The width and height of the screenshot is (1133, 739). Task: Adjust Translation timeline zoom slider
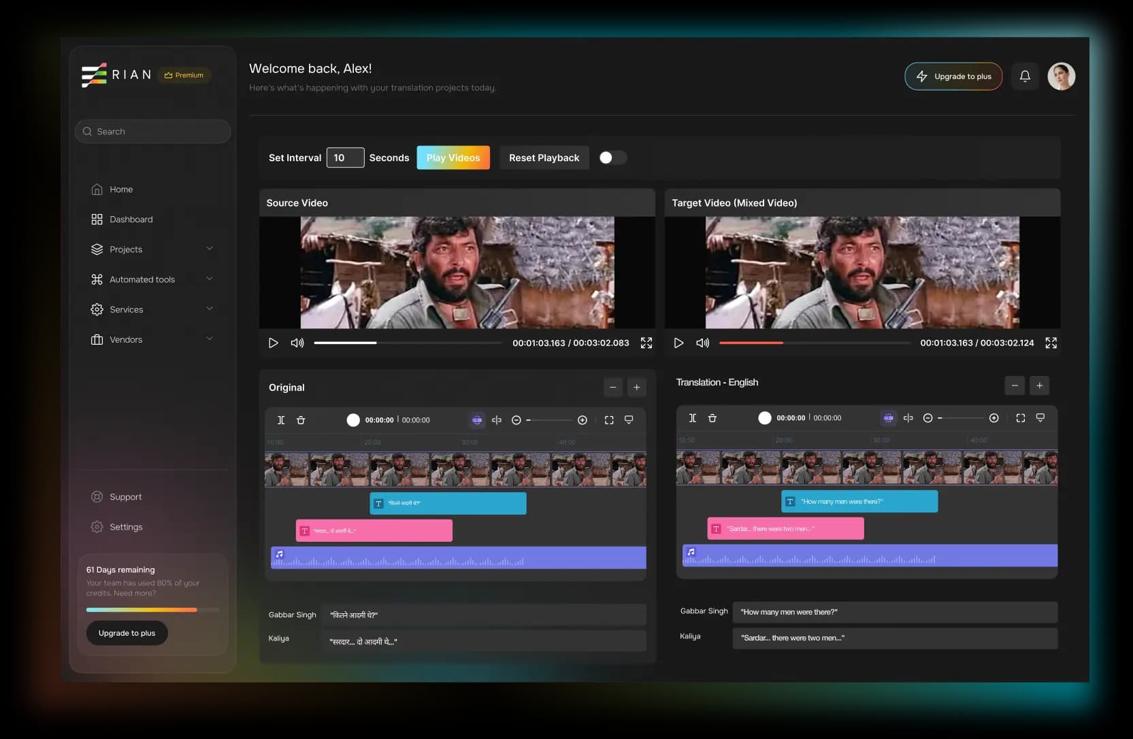tap(961, 418)
